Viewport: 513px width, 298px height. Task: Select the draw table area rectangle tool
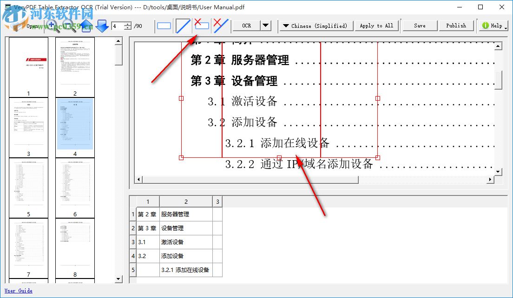click(x=164, y=26)
